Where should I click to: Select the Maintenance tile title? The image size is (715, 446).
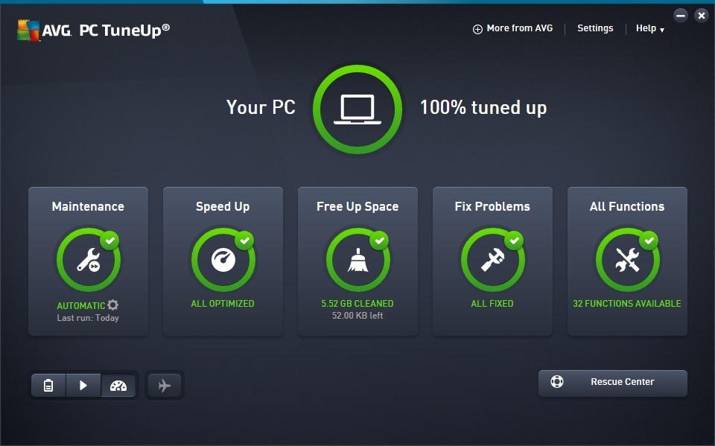[x=88, y=206]
